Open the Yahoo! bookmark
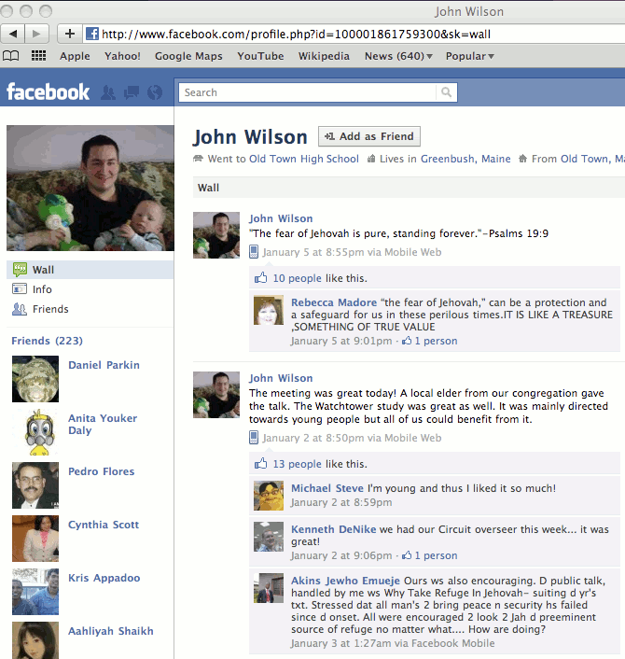The image size is (625, 659). coord(122,56)
